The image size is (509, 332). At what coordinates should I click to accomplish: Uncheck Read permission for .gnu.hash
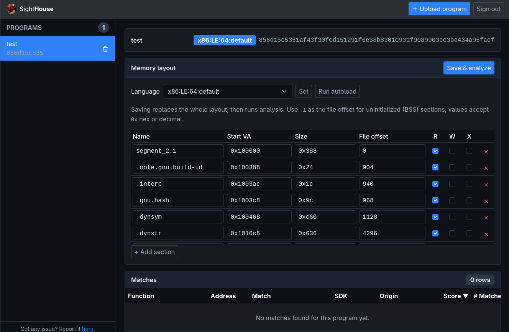435,200
